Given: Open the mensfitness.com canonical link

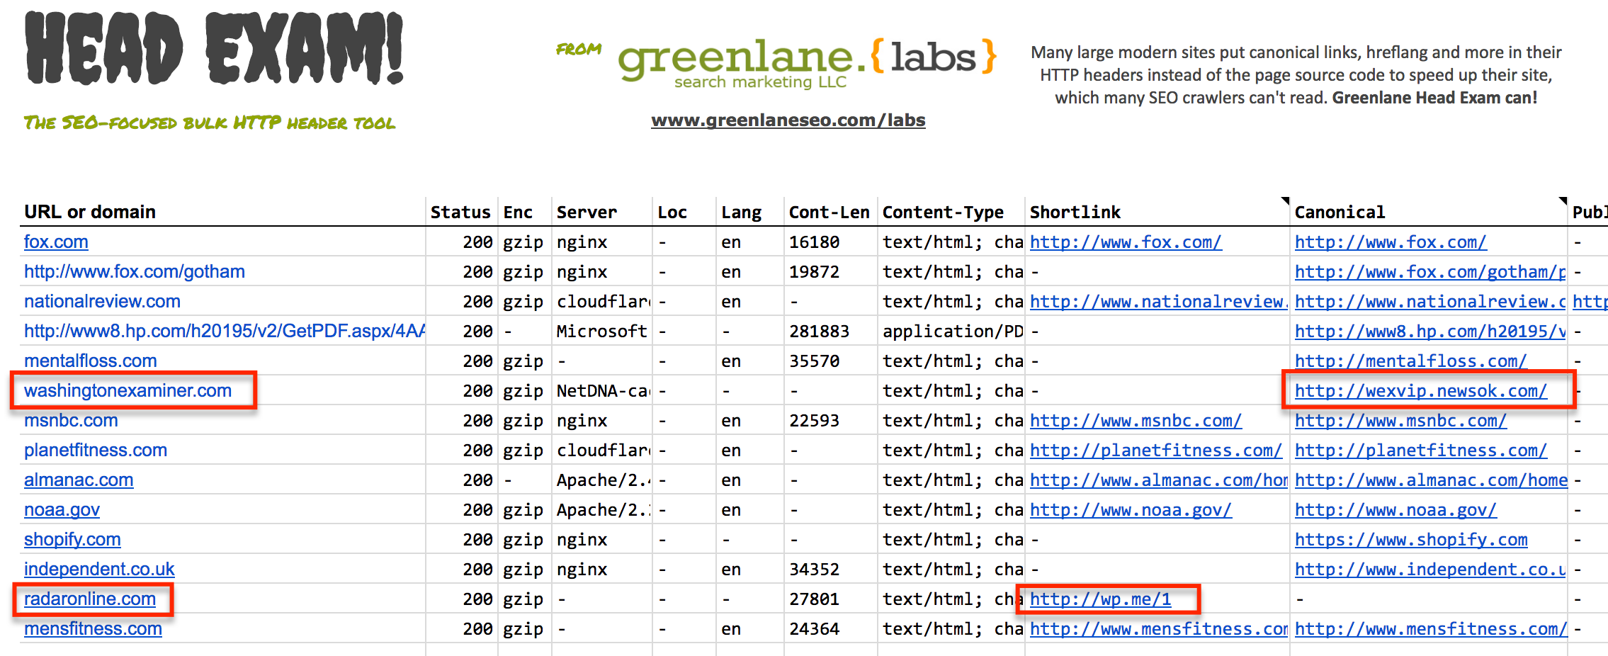Looking at the screenshot, I should pyautogui.click(x=1431, y=629).
